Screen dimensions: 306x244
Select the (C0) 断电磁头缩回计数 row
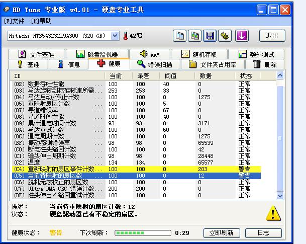pyautogui.click(x=136, y=149)
